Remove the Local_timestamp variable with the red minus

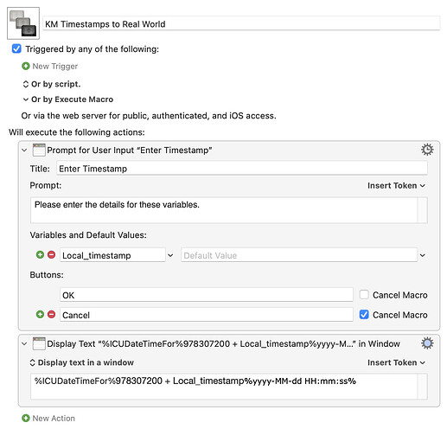51,255
